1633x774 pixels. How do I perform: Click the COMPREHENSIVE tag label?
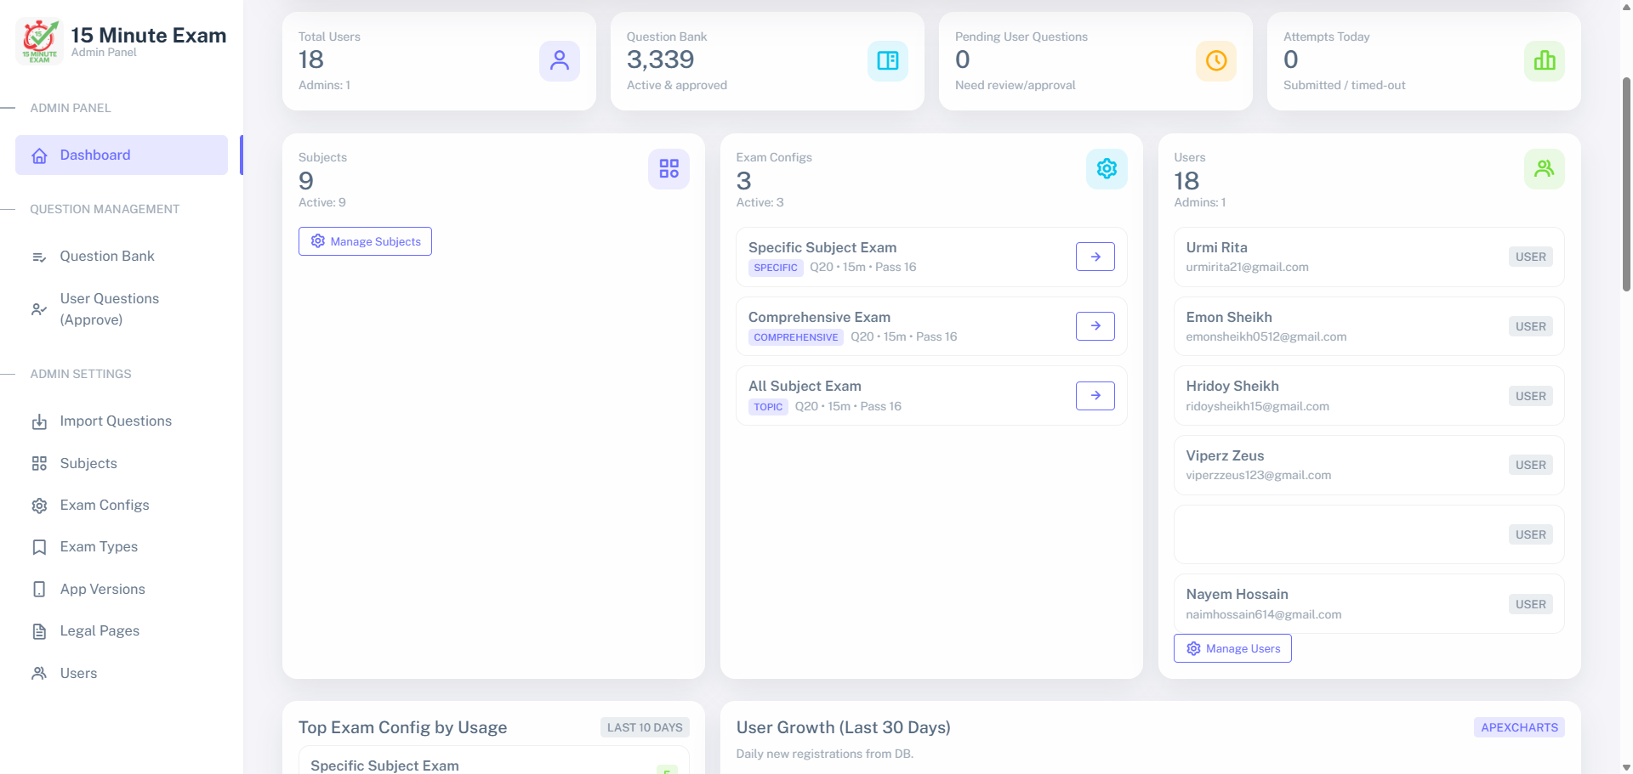(796, 337)
